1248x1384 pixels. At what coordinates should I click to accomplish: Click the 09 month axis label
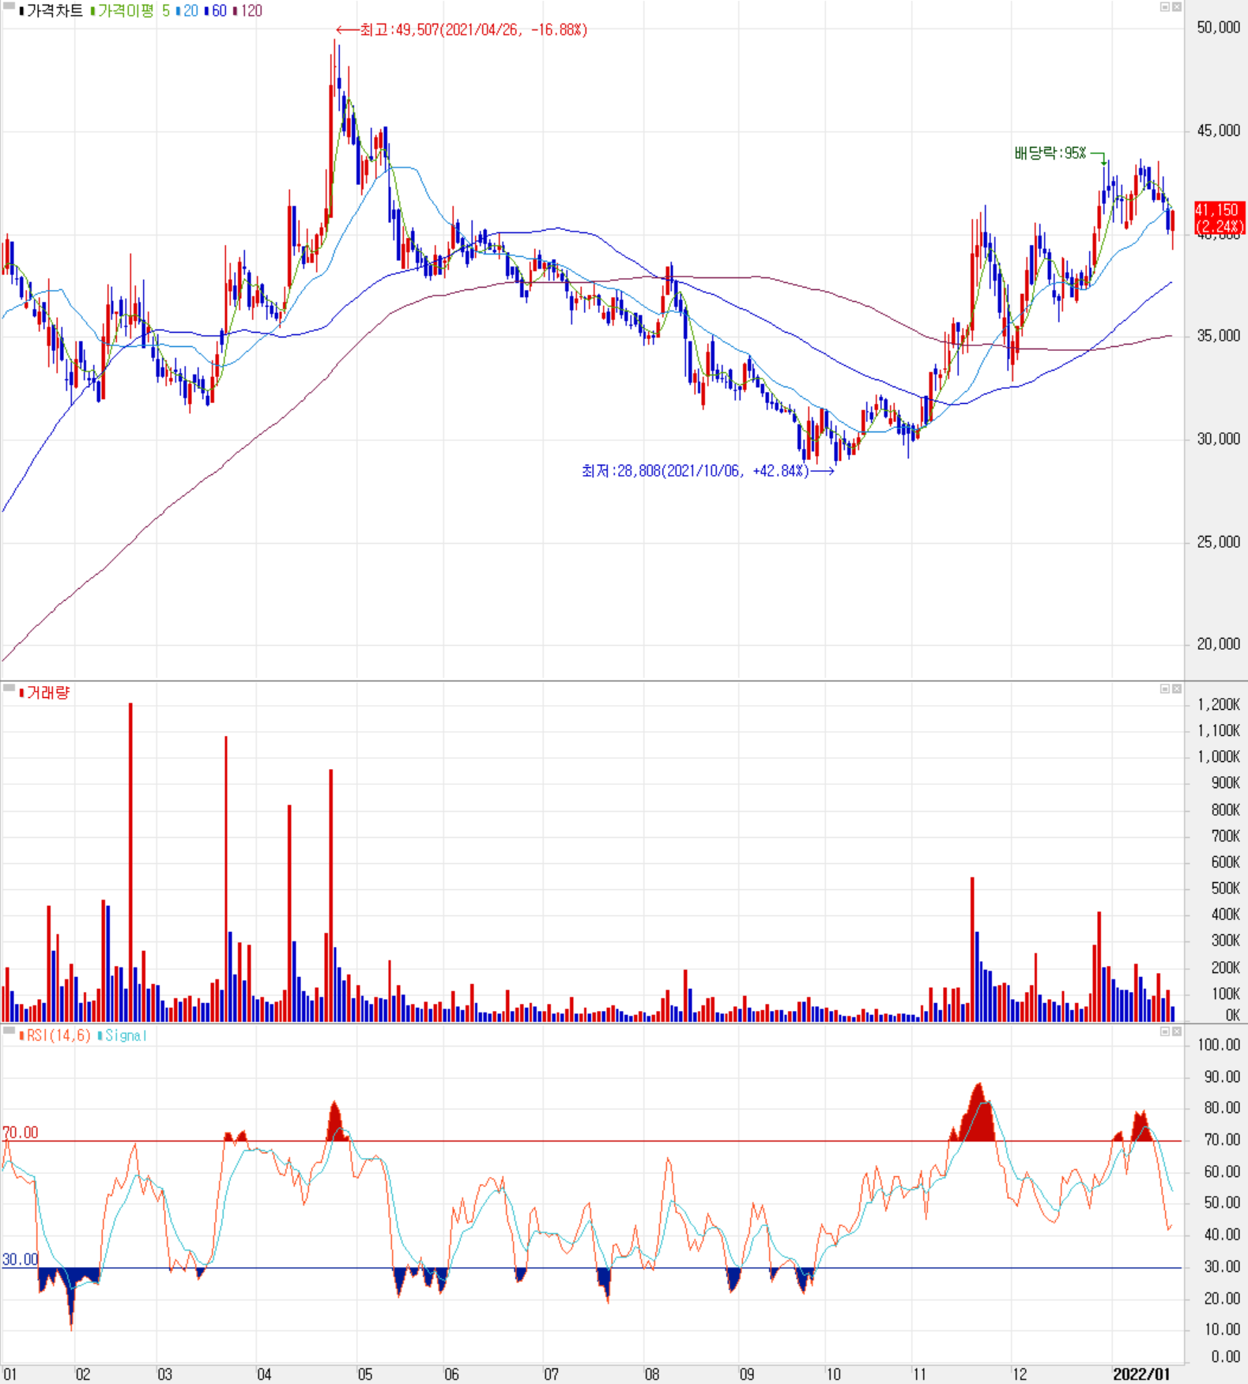click(x=747, y=1375)
